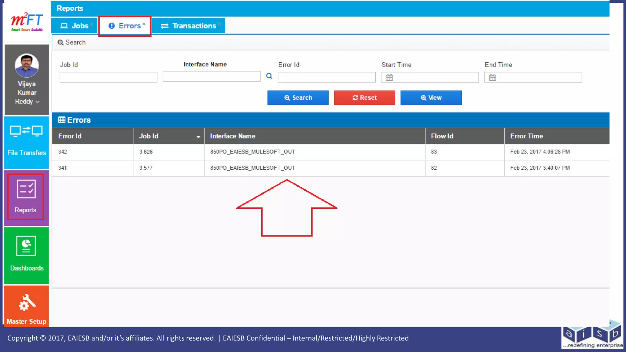
Task: Collapse the Search panel header
Action: (72, 42)
